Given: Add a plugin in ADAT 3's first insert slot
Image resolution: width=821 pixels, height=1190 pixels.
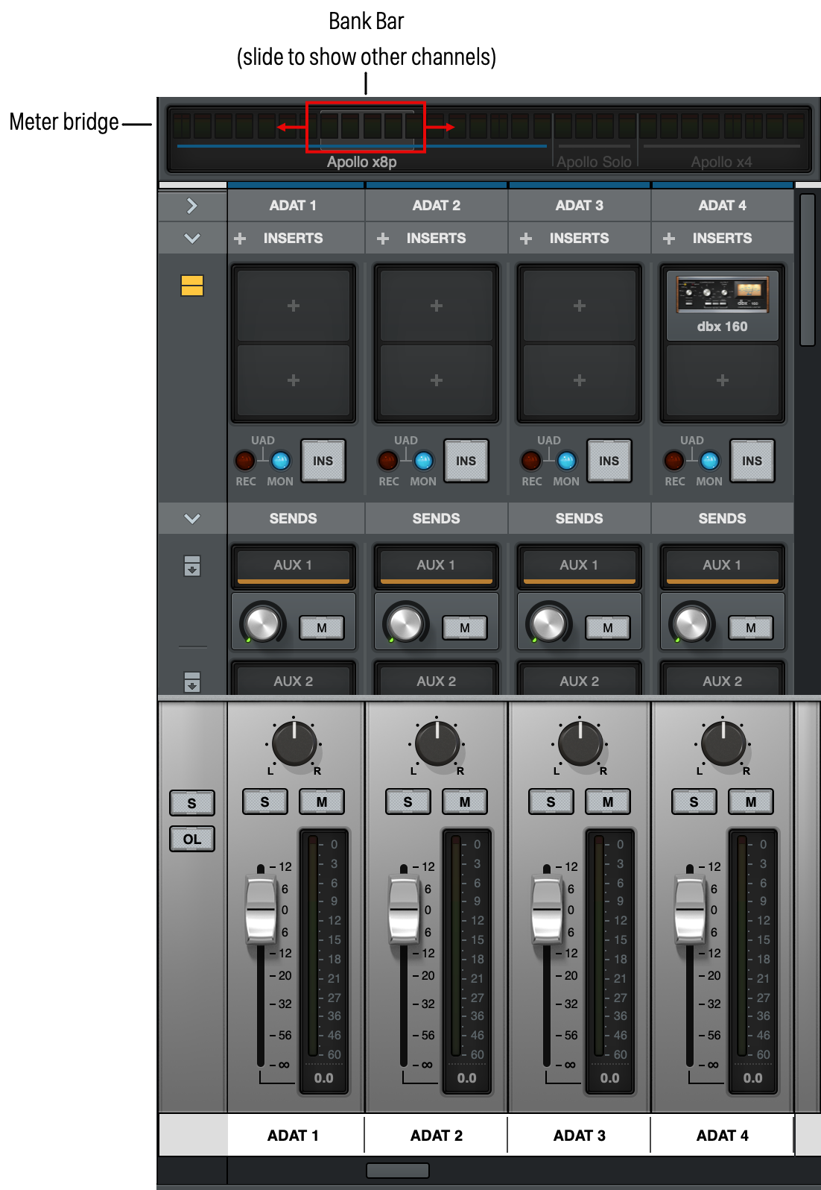Looking at the screenshot, I should [x=580, y=306].
